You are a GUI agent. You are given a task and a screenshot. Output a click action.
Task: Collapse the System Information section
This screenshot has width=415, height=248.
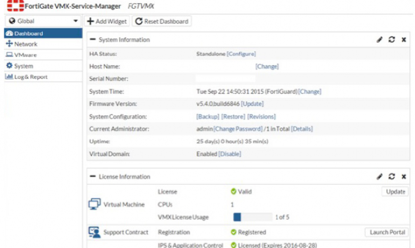pyautogui.click(x=93, y=40)
